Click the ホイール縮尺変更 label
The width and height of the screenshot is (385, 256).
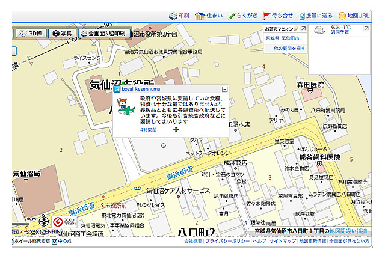(x=32, y=242)
